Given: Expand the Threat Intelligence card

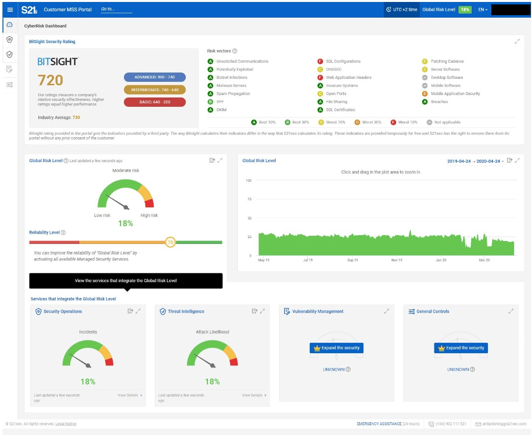Looking at the screenshot, I should click(262, 311).
